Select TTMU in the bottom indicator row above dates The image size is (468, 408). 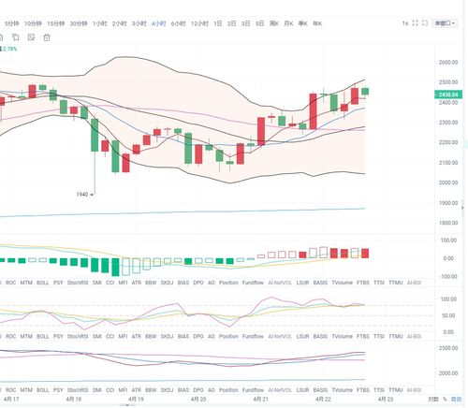(396, 390)
